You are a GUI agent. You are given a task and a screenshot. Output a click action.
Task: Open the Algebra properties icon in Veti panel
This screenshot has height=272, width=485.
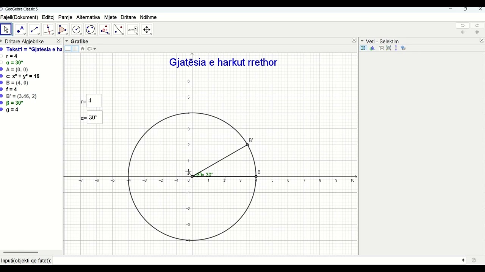pyautogui.click(x=372, y=48)
